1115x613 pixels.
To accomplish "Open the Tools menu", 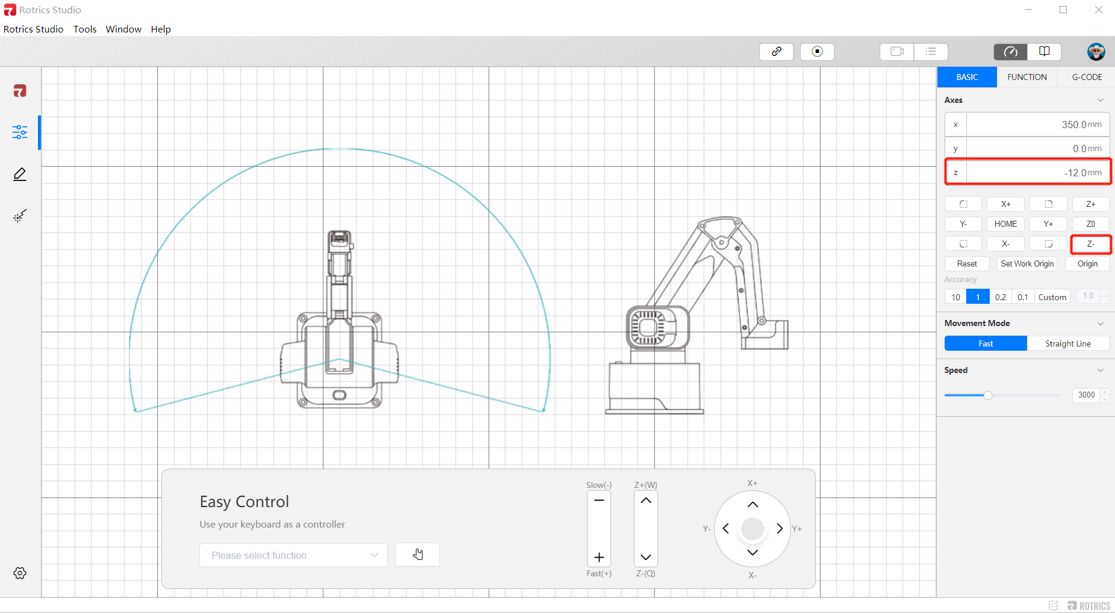I will (x=85, y=29).
